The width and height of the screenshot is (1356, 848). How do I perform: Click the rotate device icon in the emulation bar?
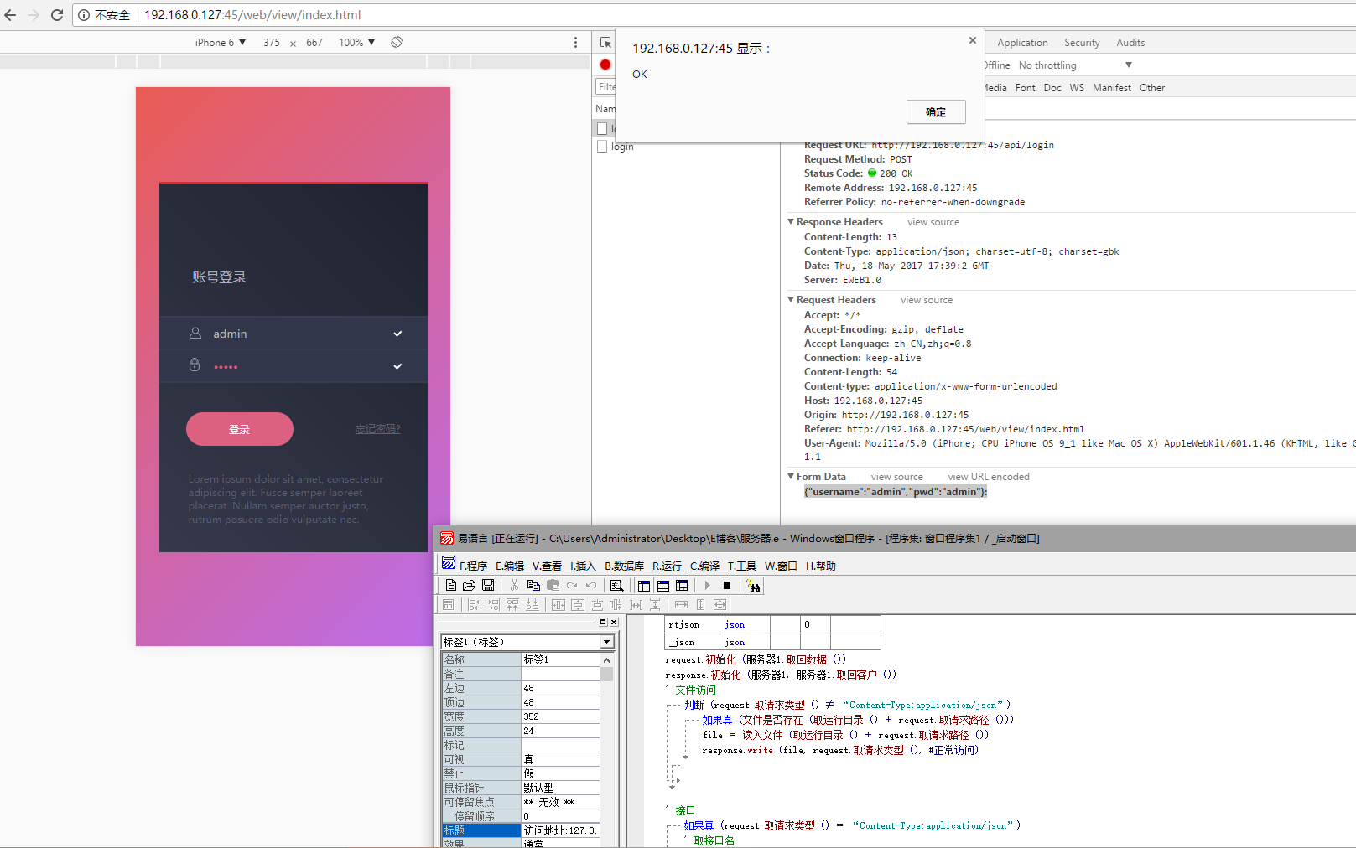point(397,42)
